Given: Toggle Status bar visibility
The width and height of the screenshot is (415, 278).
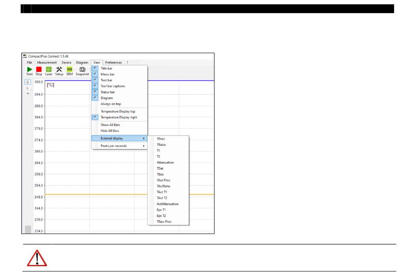Looking at the screenshot, I should pos(119,92).
